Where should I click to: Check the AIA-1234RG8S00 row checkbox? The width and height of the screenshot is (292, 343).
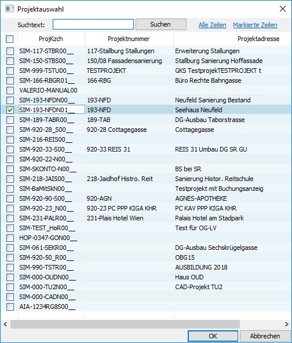10,307
